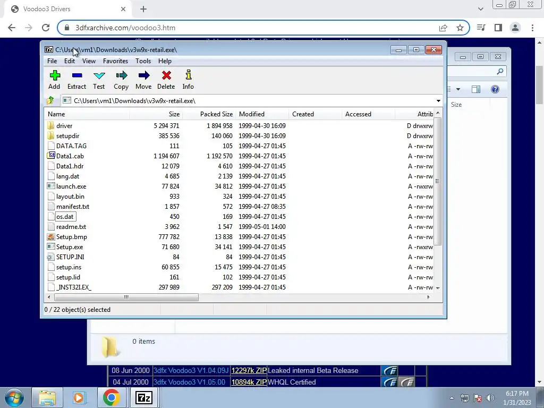Select the os.dat file name
The width and height of the screenshot is (544, 408).
coord(65,217)
